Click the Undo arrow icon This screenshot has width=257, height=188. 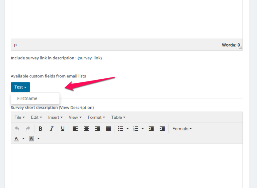17,129
